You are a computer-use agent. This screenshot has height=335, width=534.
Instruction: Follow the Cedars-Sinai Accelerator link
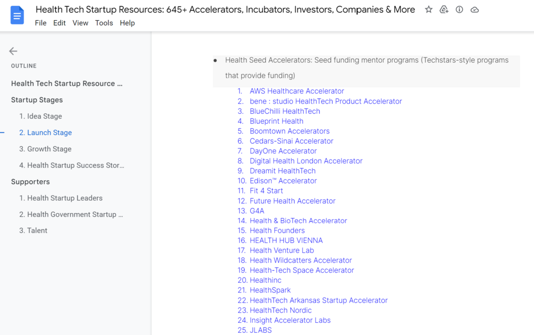click(291, 141)
